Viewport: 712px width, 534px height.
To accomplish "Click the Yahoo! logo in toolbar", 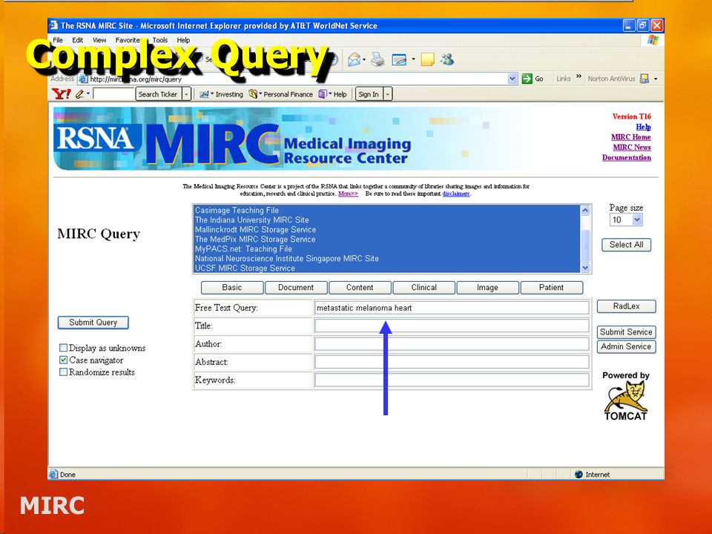I will coord(62,94).
